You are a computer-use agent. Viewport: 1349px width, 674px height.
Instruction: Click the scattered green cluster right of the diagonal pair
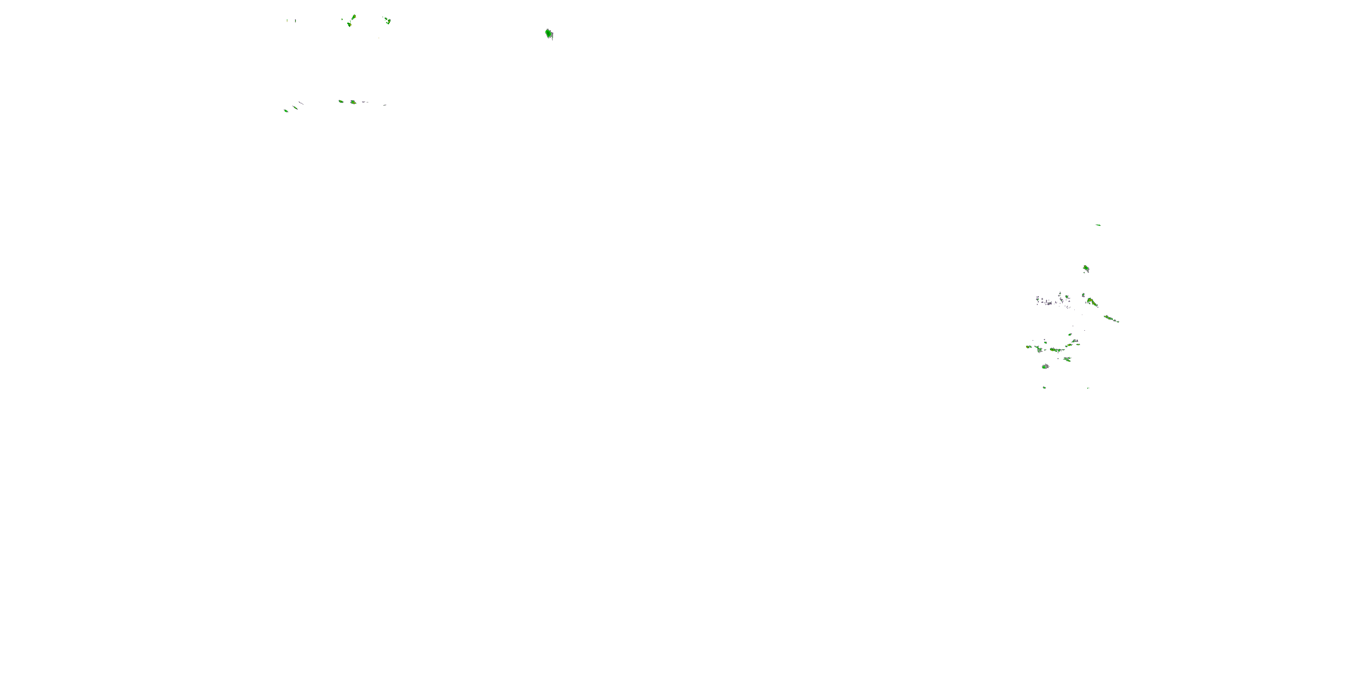click(388, 21)
